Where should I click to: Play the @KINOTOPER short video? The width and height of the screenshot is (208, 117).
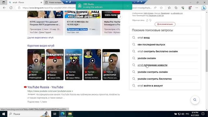tap(111, 61)
